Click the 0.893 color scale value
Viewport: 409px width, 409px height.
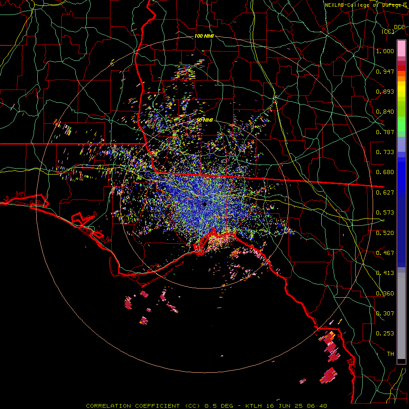click(x=385, y=91)
